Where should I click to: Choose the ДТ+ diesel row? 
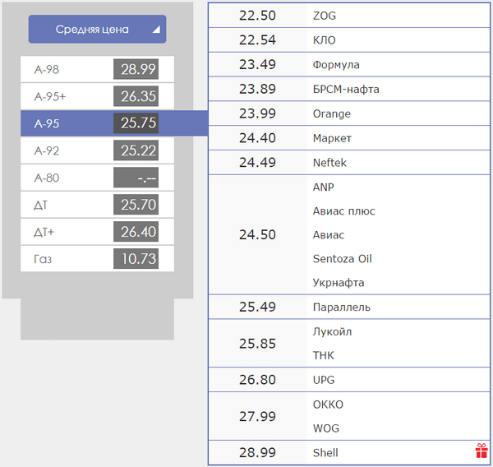click(x=97, y=233)
